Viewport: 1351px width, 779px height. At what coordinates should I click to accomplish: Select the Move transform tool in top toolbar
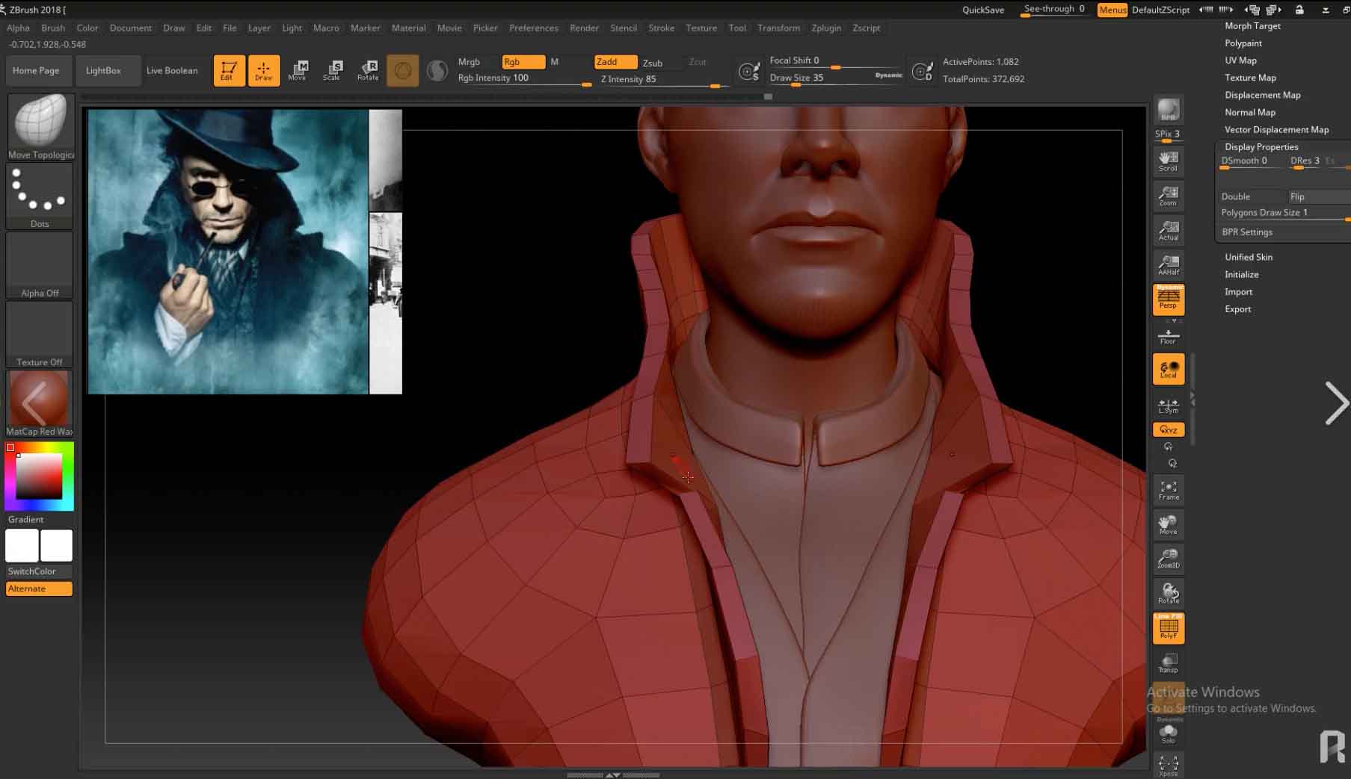coord(298,70)
